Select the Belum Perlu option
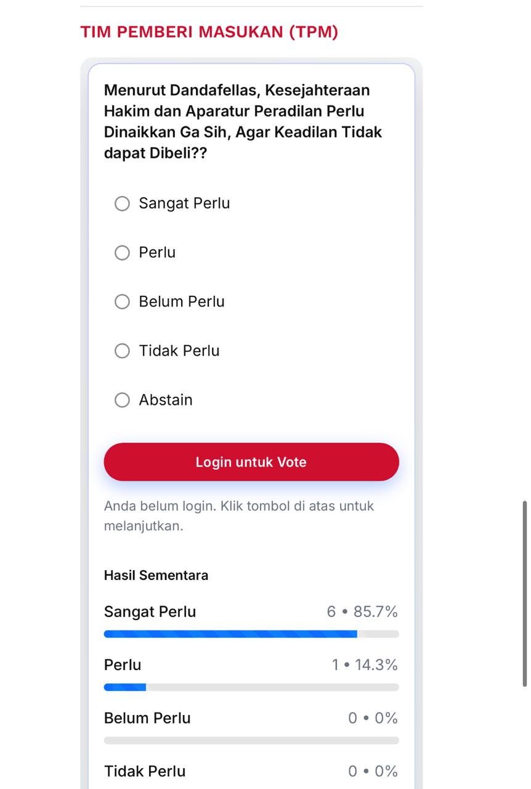Viewport: 531px width, 789px height. click(121, 301)
